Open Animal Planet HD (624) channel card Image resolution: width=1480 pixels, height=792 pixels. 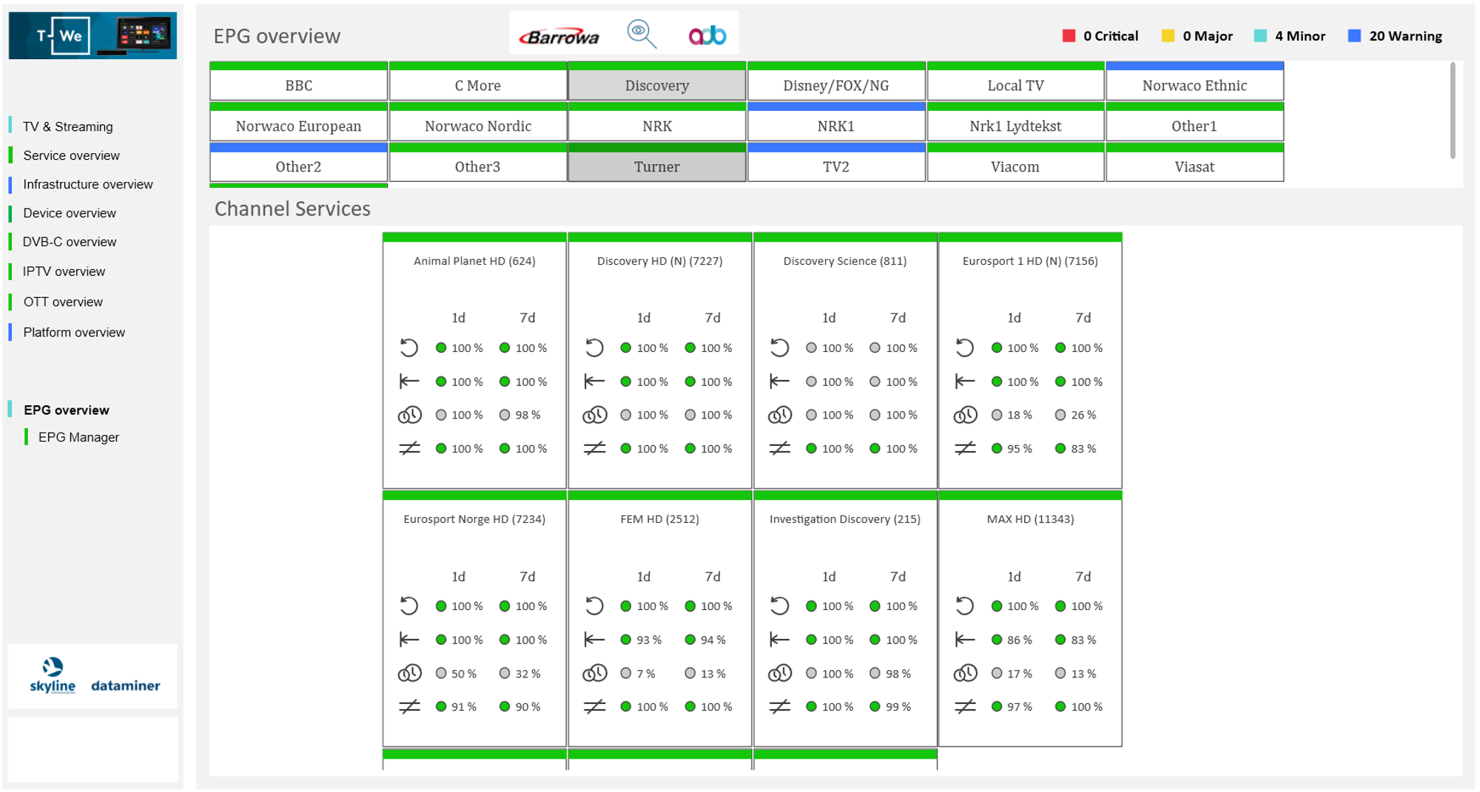point(474,360)
